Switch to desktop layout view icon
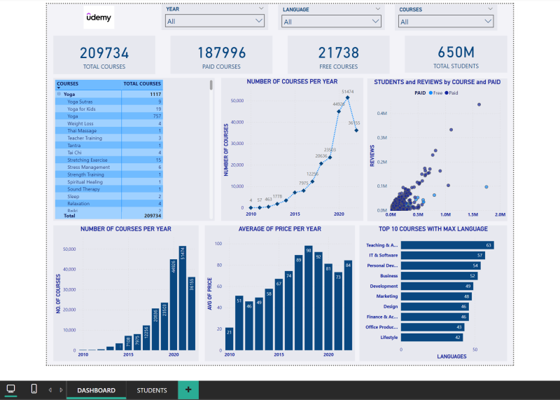The width and height of the screenshot is (560, 400). [x=11, y=389]
